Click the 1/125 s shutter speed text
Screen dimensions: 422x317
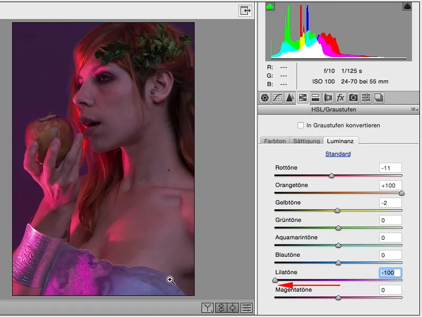pos(351,71)
